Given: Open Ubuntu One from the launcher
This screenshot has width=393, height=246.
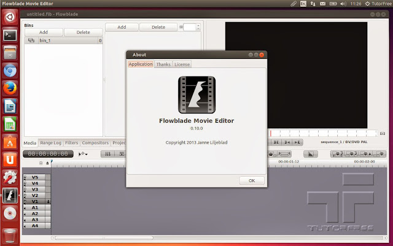Looking at the screenshot, I should point(10,160).
